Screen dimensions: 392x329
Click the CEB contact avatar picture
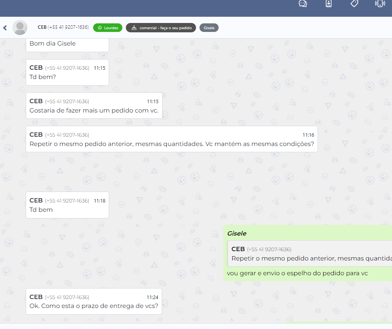click(20, 28)
